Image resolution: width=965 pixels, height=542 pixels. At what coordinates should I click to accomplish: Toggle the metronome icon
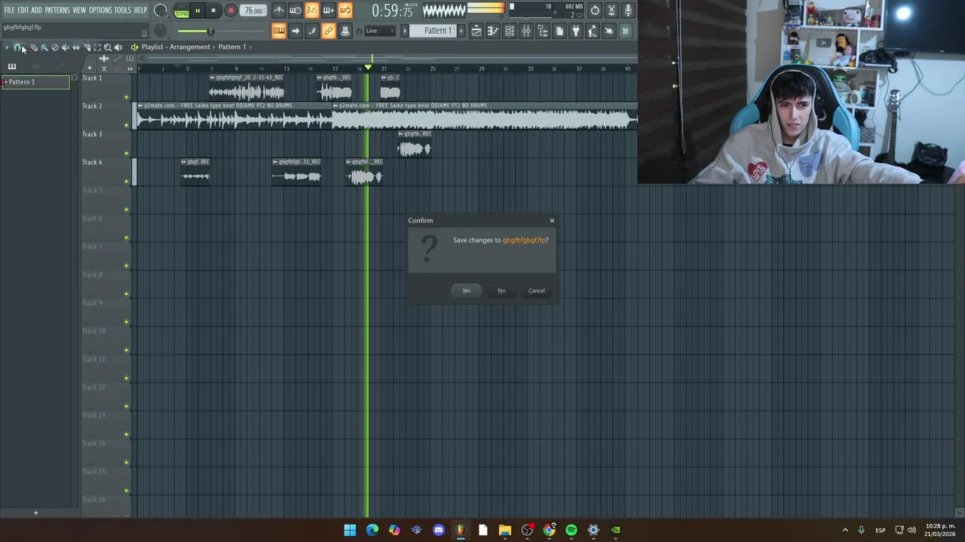[279, 11]
